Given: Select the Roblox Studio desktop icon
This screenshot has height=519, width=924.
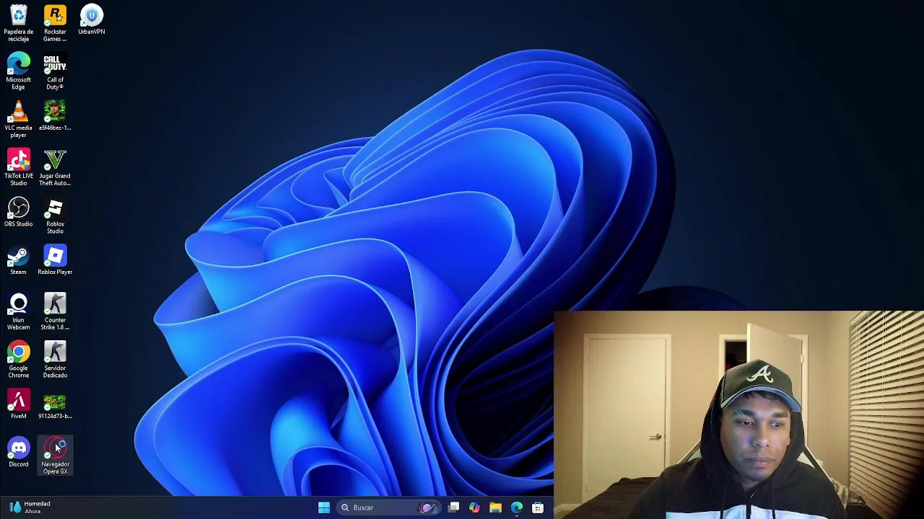Looking at the screenshot, I should click(x=55, y=216).
